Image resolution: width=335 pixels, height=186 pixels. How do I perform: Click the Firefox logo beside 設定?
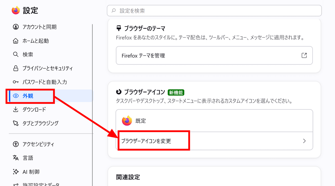pos(16,10)
